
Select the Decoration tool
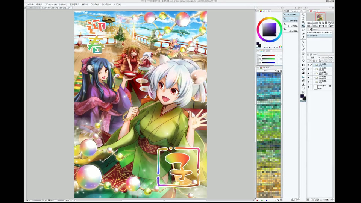(303, 57)
